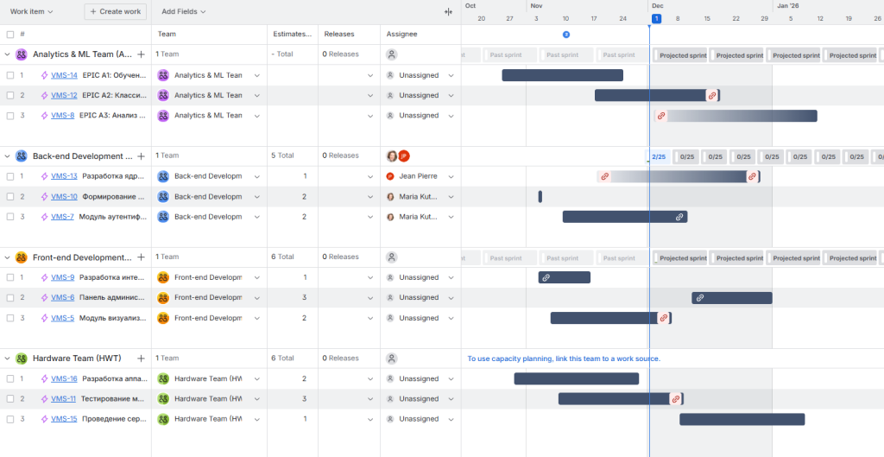Click the Estimates column header
Screen dimensions: 884x457
(x=292, y=35)
